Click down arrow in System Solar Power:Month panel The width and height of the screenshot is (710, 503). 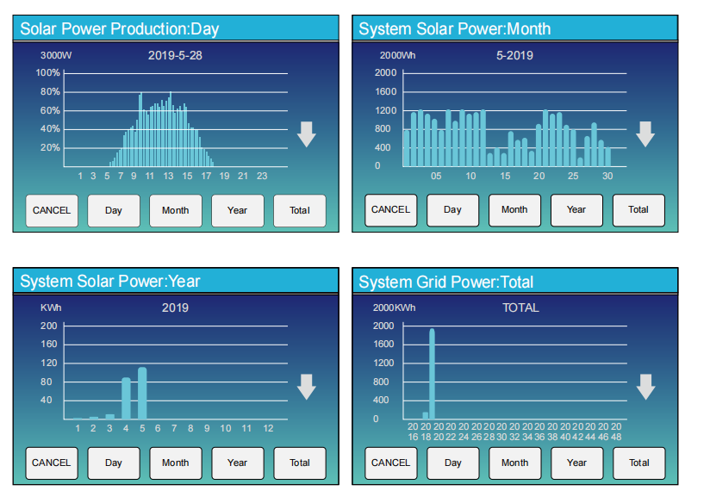point(645,134)
